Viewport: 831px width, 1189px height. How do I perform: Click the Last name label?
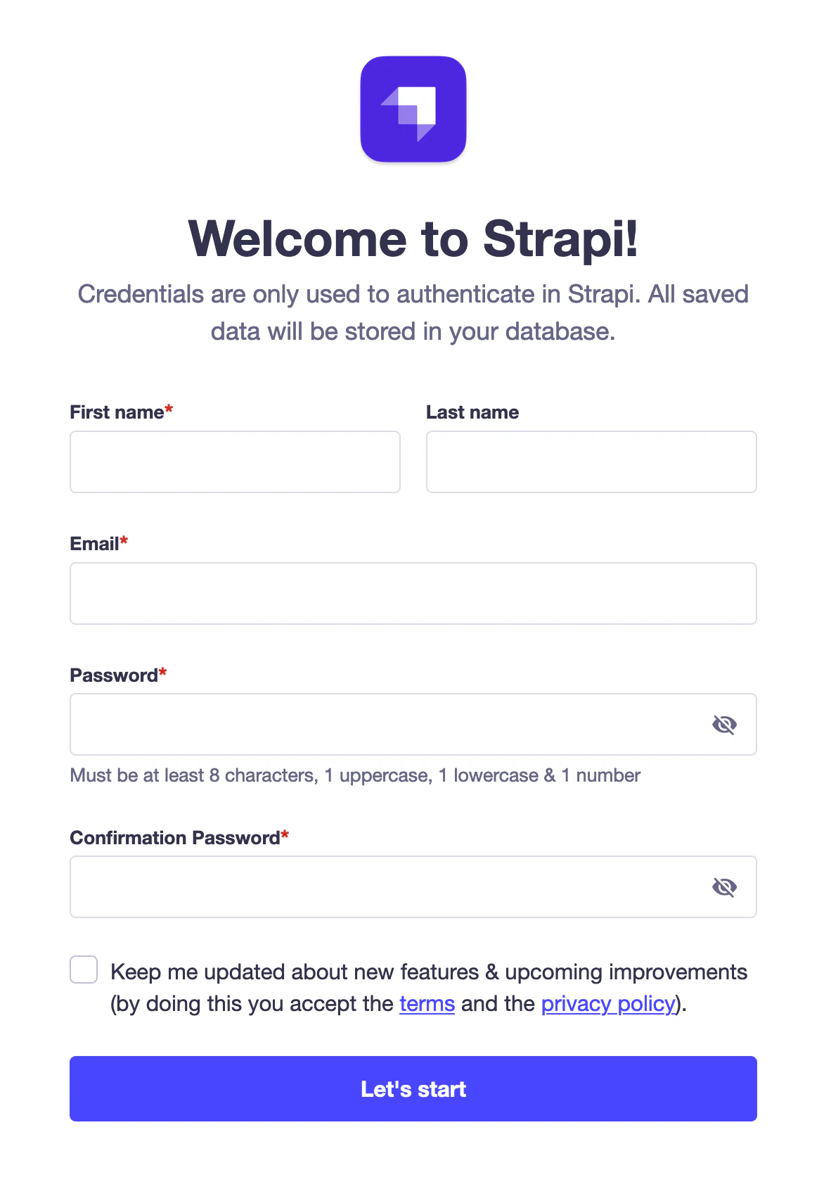(472, 412)
